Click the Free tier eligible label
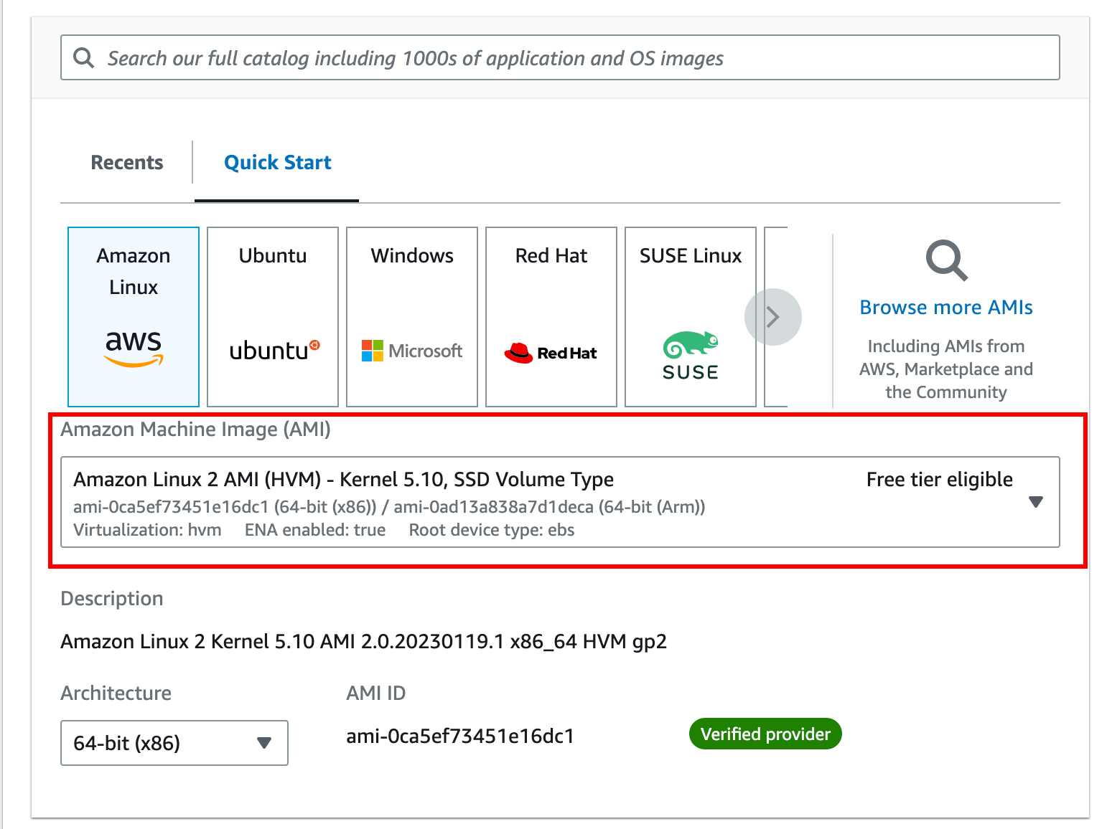This screenshot has height=829, width=1107. tap(940, 480)
